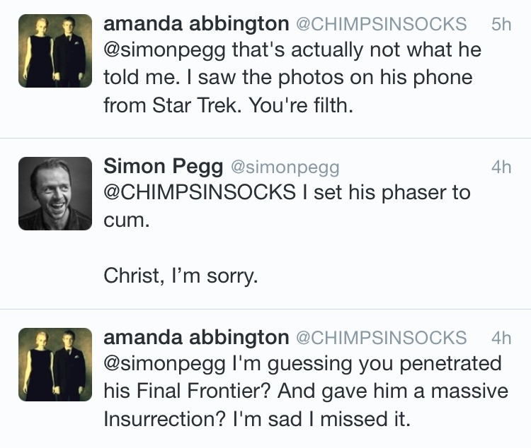Viewport: 531px width, 448px height.
Task: Open the @CHIMPSINSOCKS mention in Simon Pegg's reply
Action: (x=199, y=193)
